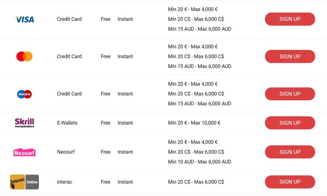Click Instant label in Interac row
Viewport: 327px width, 196px height.
click(x=125, y=182)
